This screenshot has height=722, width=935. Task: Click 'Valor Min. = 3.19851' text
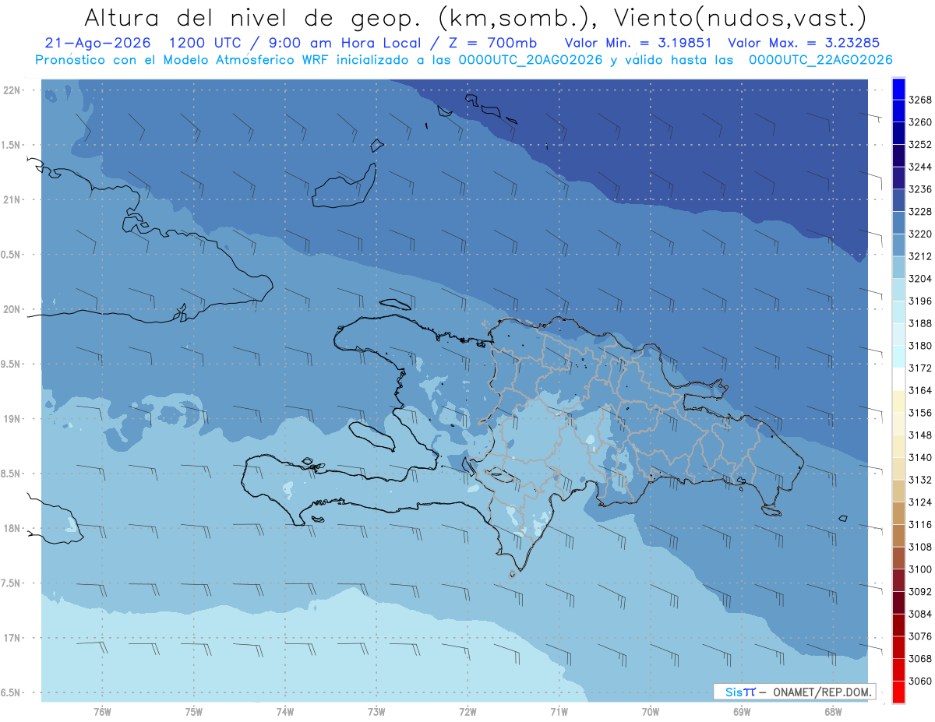coord(638,43)
